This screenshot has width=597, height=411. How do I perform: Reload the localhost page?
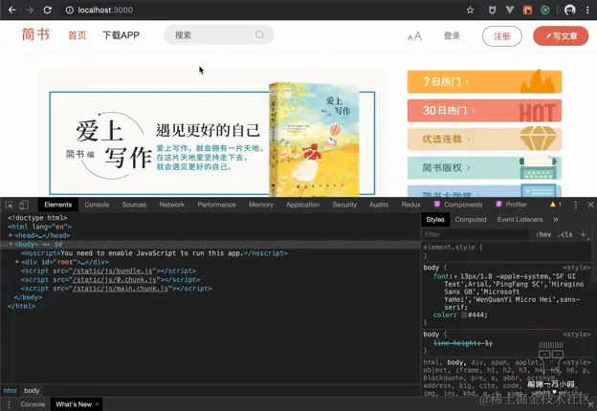[x=47, y=10]
